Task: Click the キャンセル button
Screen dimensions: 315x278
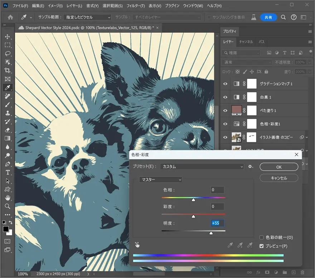Action: click(x=279, y=178)
